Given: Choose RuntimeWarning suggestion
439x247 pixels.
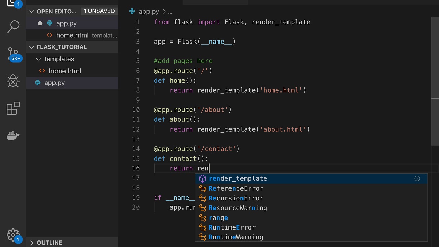Looking at the screenshot, I should pyautogui.click(x=311, y=237).
